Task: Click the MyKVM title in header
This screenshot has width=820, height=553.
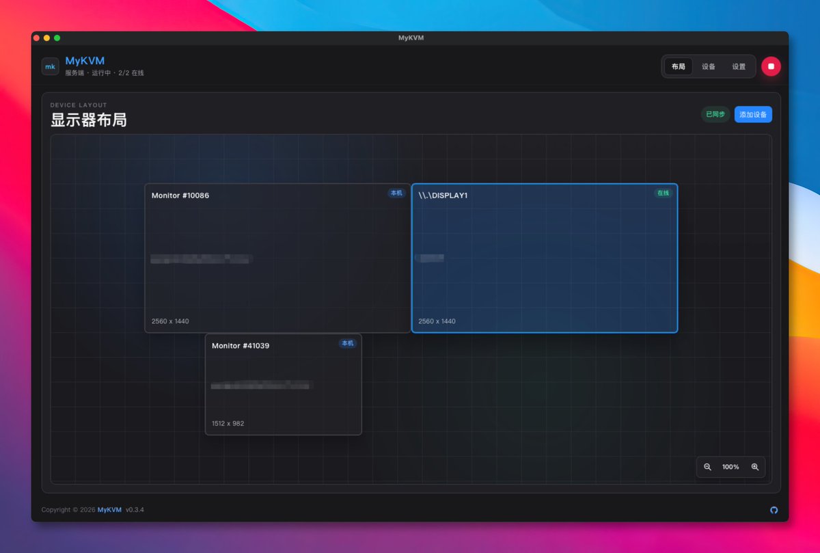Action: [x=85, y=61]
